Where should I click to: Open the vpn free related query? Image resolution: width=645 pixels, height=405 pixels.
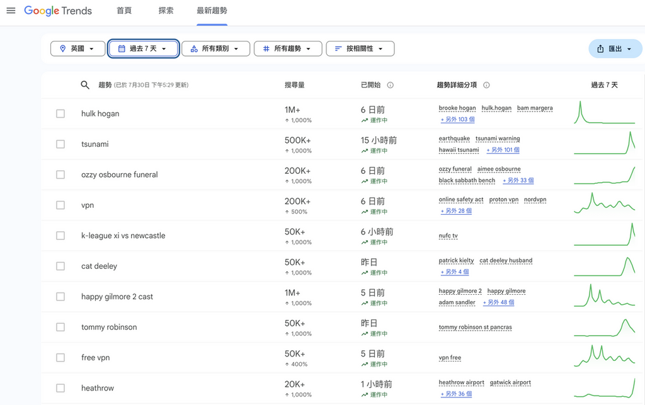click(x=450, y=358)
